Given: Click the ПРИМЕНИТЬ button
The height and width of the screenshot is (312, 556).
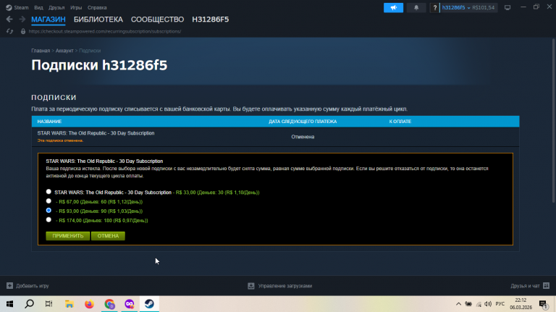Looking at the screenshot, I should pos(68,236).
